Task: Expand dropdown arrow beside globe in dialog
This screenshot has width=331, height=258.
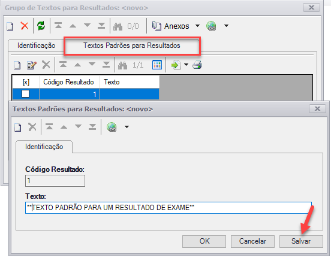Action: coord(127,127)
